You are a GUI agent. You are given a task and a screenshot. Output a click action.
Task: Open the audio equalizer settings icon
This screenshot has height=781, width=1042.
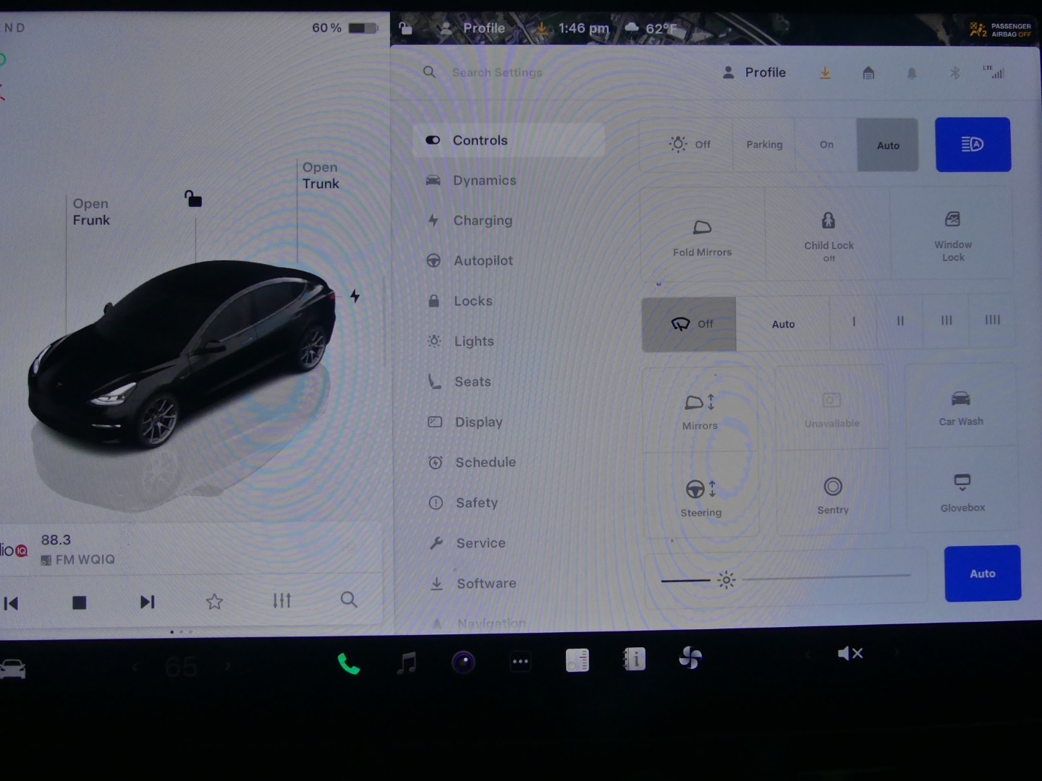pyautogui.click(x=281, y=601)
